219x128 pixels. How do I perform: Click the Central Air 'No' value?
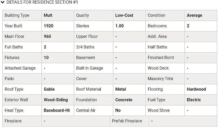[x=118, y=110]
